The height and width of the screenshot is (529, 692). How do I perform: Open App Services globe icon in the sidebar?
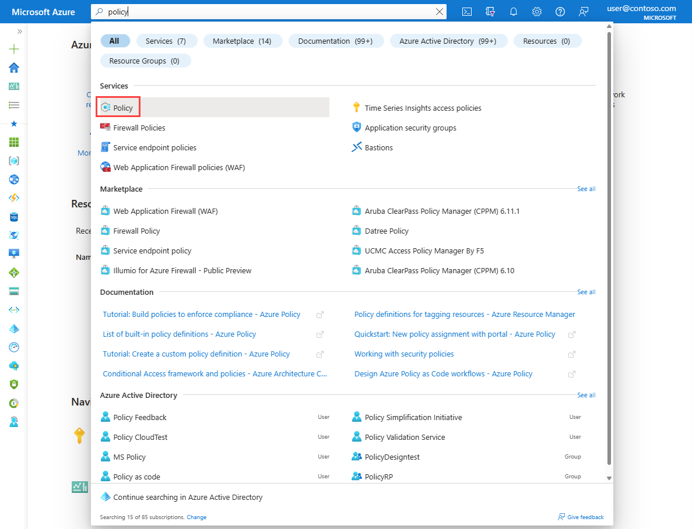(x=14, y=179)
